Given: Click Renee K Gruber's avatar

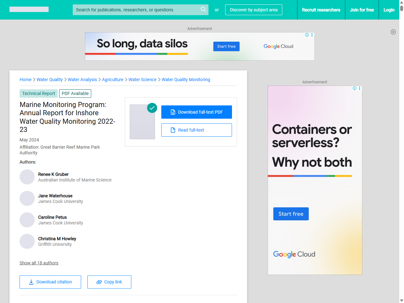Looking at the screenshot, I should [x=27, y=177].
